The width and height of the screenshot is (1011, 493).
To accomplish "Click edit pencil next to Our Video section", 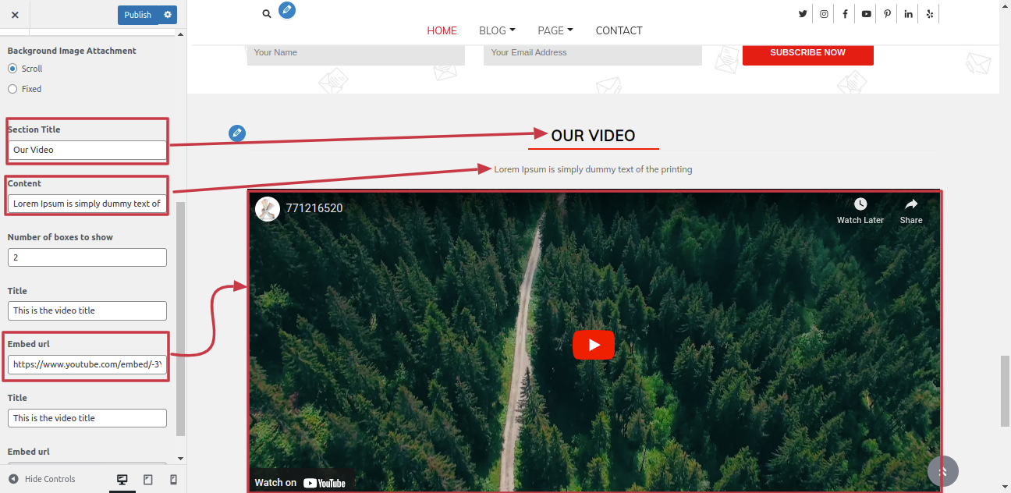I will pos(237,133).
